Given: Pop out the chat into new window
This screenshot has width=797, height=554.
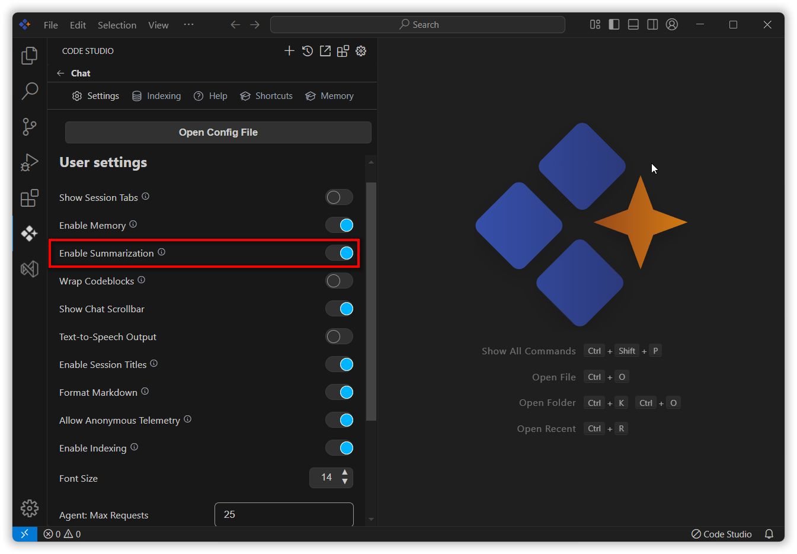Looking at the screenshot, I should [x=325, y=51].
